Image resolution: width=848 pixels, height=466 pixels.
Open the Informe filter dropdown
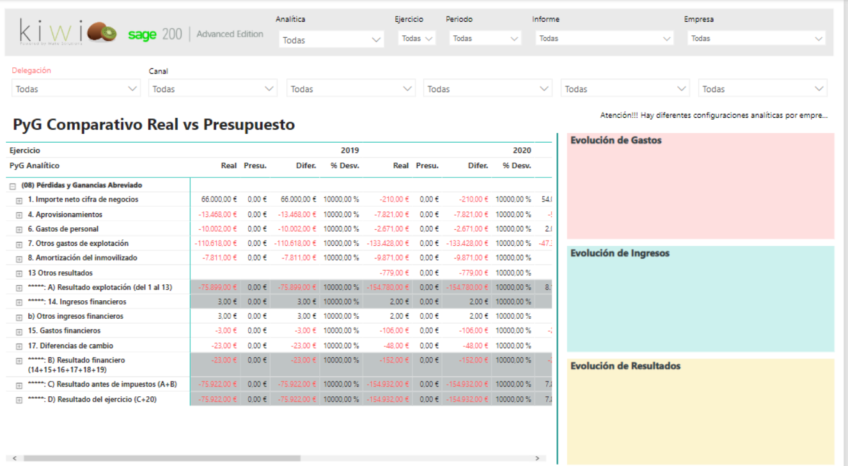point(604,38)
